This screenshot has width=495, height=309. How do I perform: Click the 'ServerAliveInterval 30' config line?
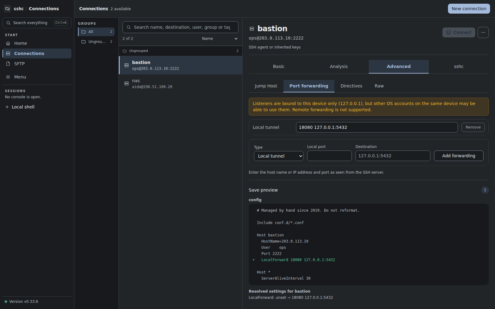coord(286,278)
